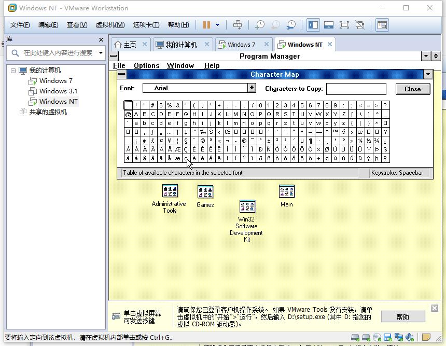The width and height of the screenshot is (446, 346).
Task: Select Windows 7 in the library tree
Action: point(56,81)
